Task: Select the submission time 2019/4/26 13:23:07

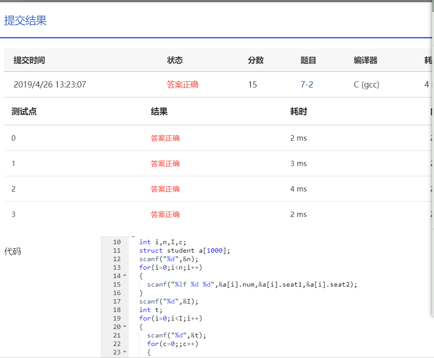Action: pos(50,85)
